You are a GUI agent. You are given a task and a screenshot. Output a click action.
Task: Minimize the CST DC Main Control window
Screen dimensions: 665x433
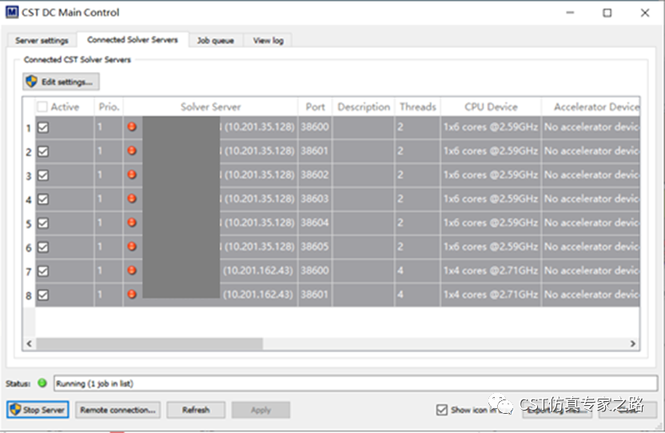click(x=570, y=13)
